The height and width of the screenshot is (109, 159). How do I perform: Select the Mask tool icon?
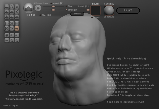pyautogui.click(x=7, y=29)
